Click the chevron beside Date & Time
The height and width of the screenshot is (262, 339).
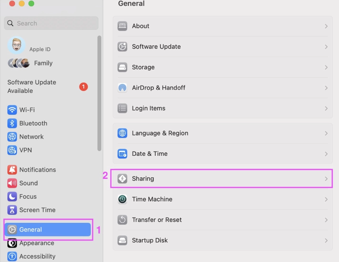(326, 154)
